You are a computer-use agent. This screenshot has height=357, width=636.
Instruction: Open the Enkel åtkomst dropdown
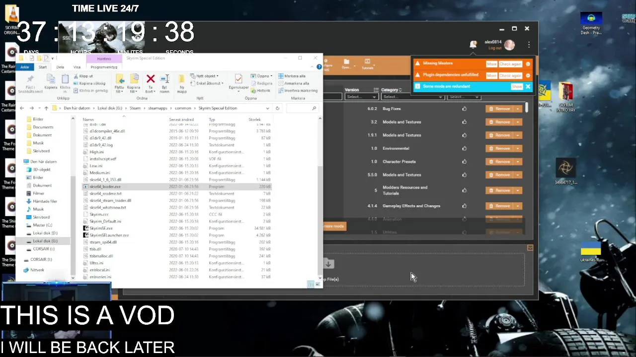coord(207,83)
